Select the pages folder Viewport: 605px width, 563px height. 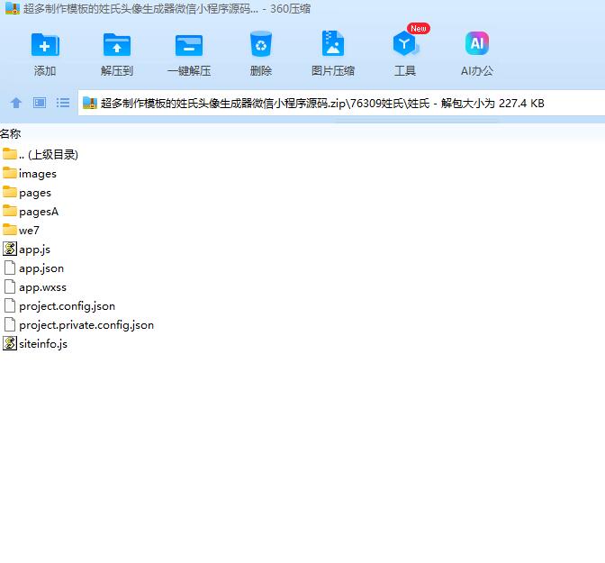tap(27, 192)
